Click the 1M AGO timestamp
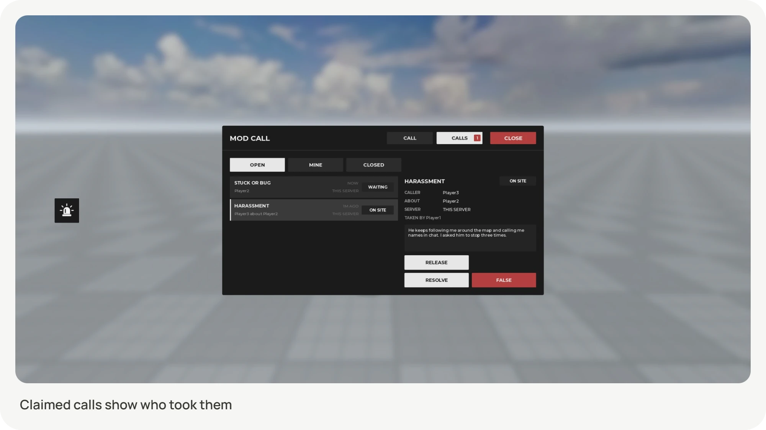The width and height of the screenshot is (766, 430). [350, 206]
